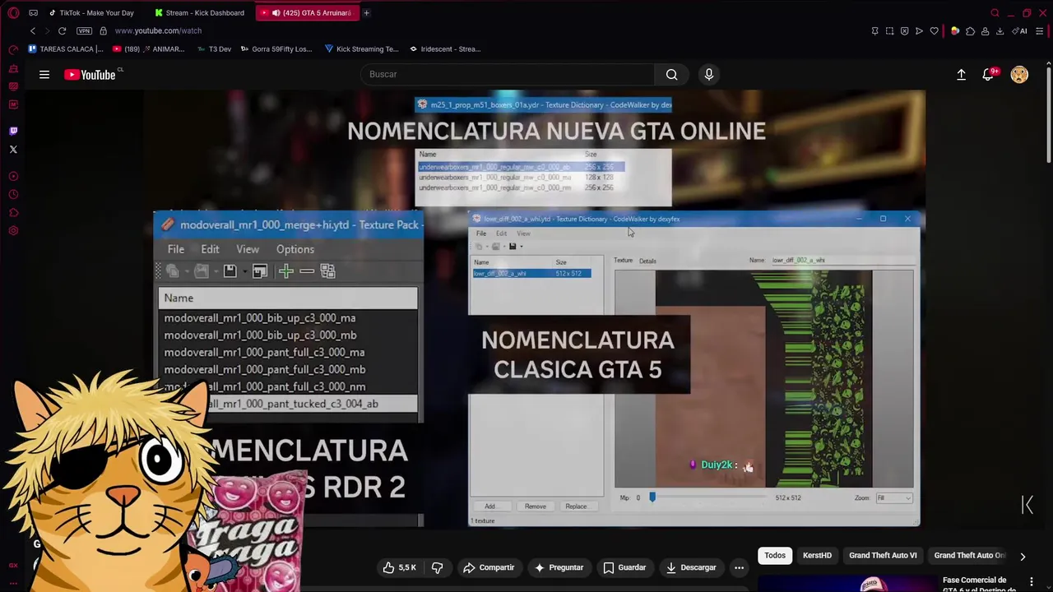Like the video showing 5,5 K
Image resolution: width=1053 pixels, height=592 pixels.
(x=400, y=567)
